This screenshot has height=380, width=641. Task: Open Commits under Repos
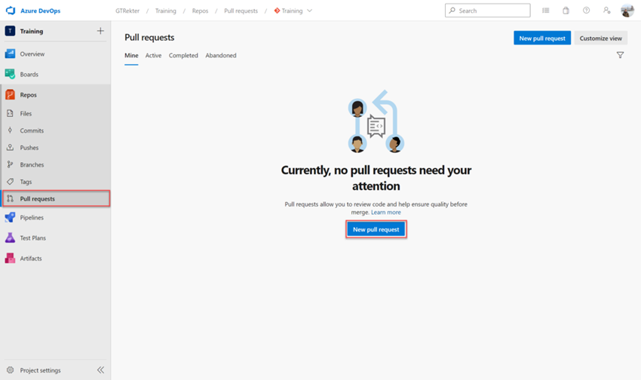point(32,130)
